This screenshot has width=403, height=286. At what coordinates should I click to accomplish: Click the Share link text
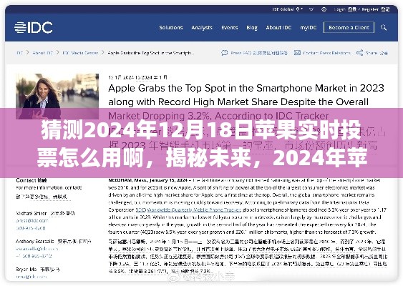coord(377,53)
